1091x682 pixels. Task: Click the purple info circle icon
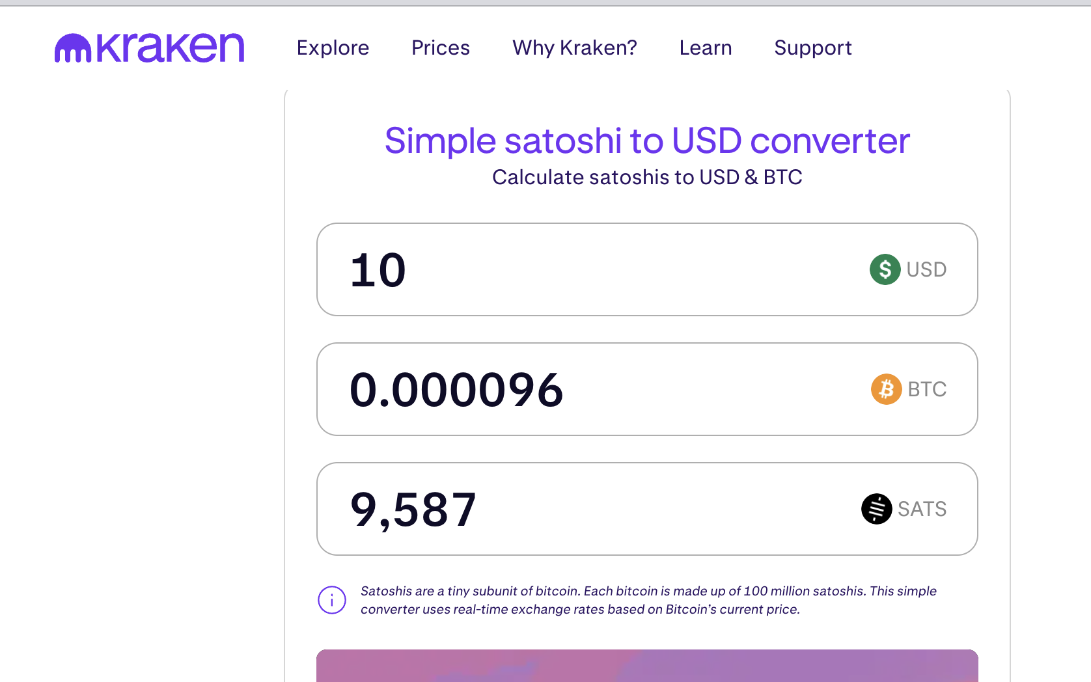(x=332, y=600)
